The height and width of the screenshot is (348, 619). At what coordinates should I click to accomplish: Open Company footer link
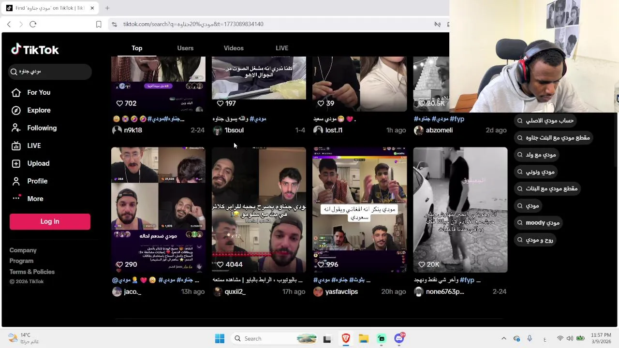point(23,250)
